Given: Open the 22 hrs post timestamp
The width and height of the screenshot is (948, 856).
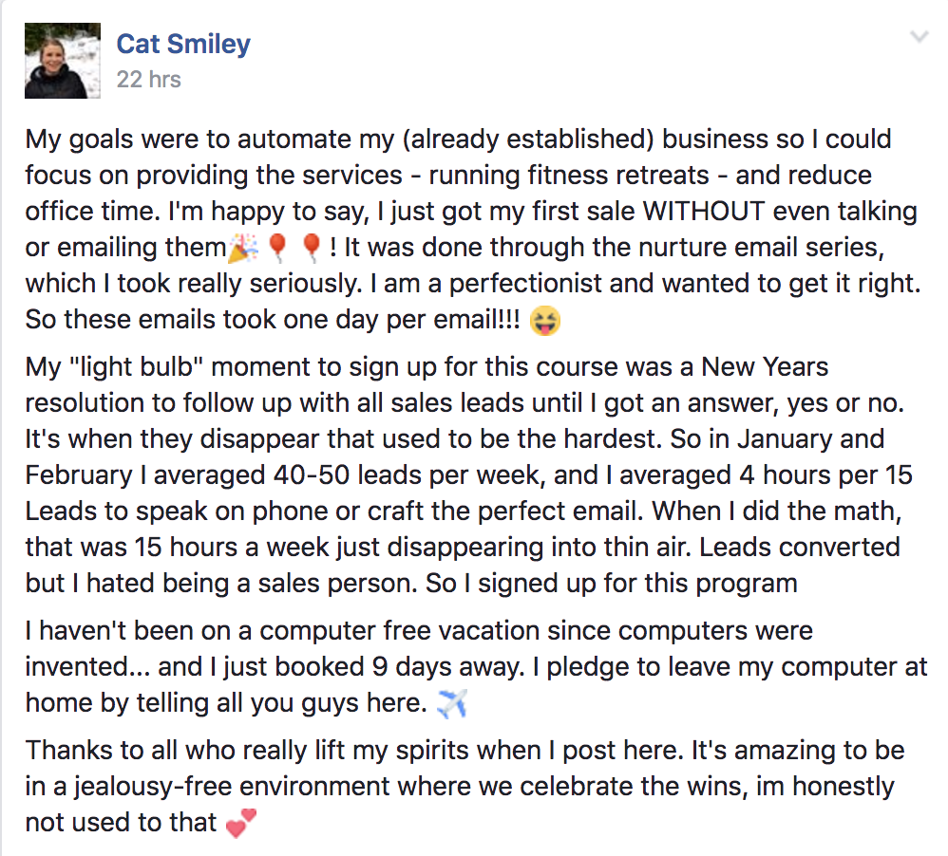Looking at the screenshot, I should click(148, 79).
